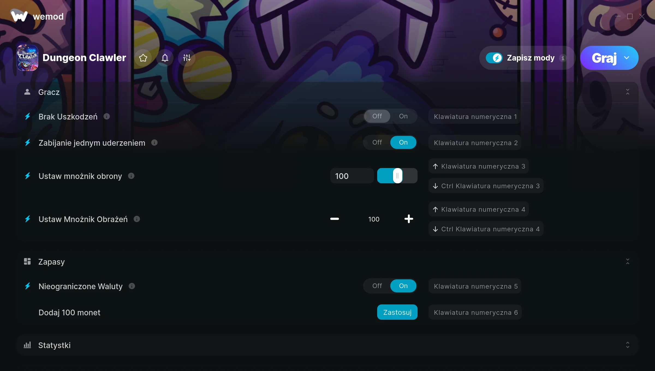Collapse the Gracz section

tap(628, 92)
